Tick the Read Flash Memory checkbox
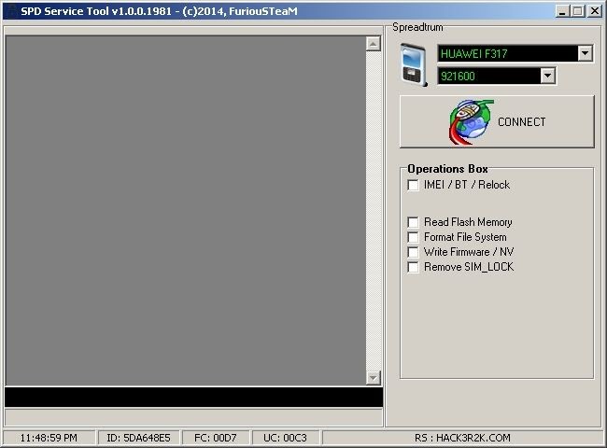The image size is (607, 448). pyautogui.click(x=413, y=222)
